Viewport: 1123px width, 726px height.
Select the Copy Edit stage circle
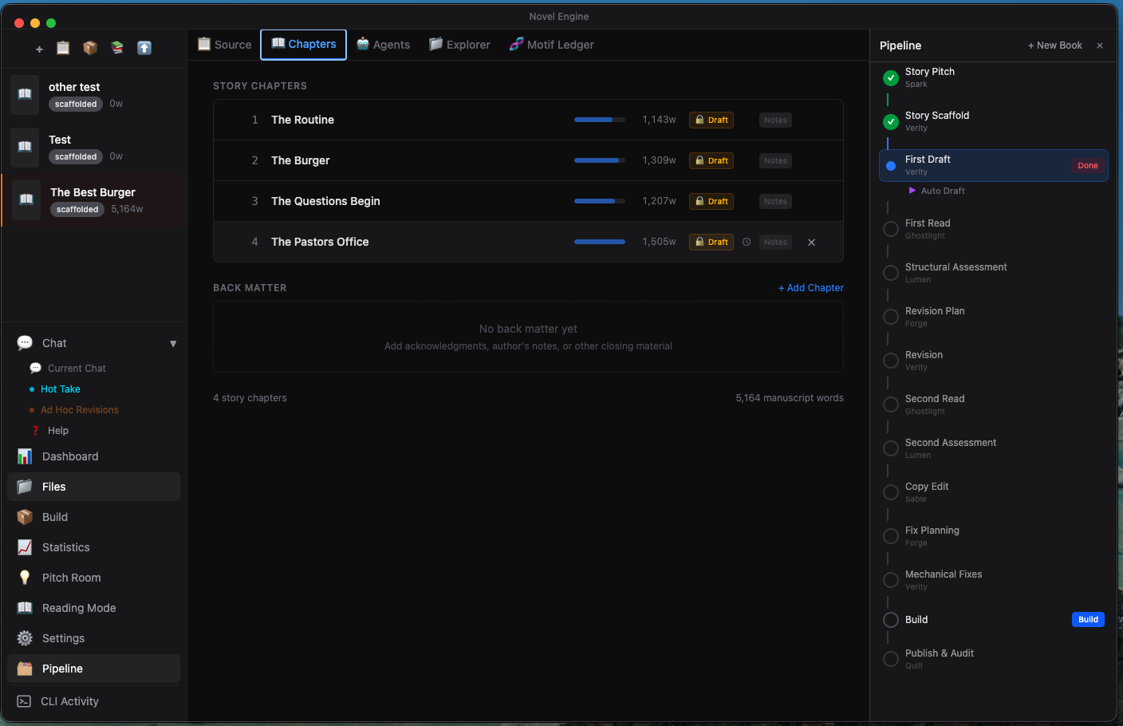pyautogui.click(x=891, y=492)
